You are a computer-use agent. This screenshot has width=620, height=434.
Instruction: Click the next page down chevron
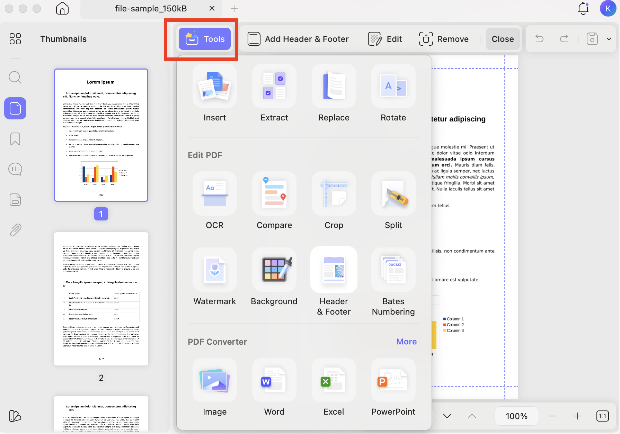click(447, 416)
